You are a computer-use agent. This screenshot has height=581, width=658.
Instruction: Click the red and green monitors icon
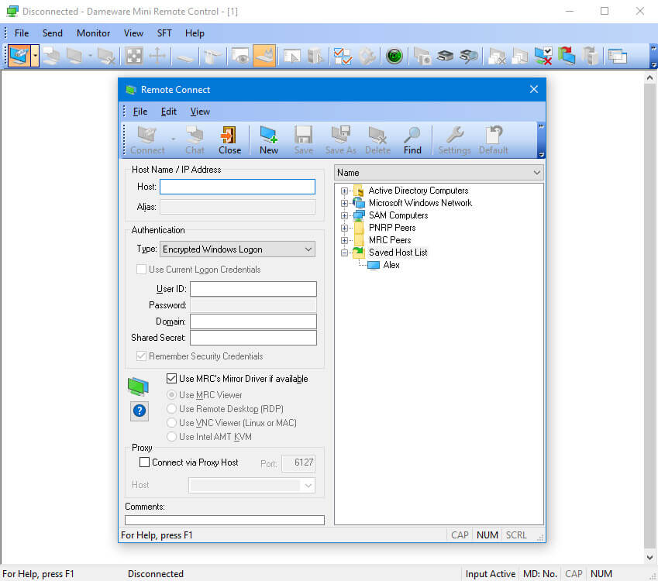click(x=567, y=56)
